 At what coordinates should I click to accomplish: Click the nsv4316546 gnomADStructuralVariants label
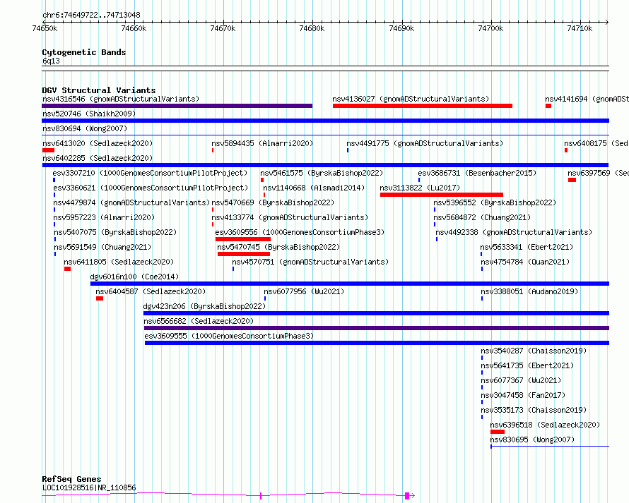[x=121, y=99]
